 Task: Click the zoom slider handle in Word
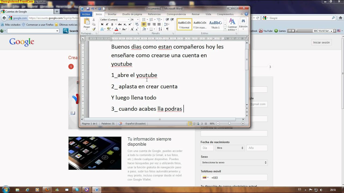pyautogui.click(x=229, y=124)
